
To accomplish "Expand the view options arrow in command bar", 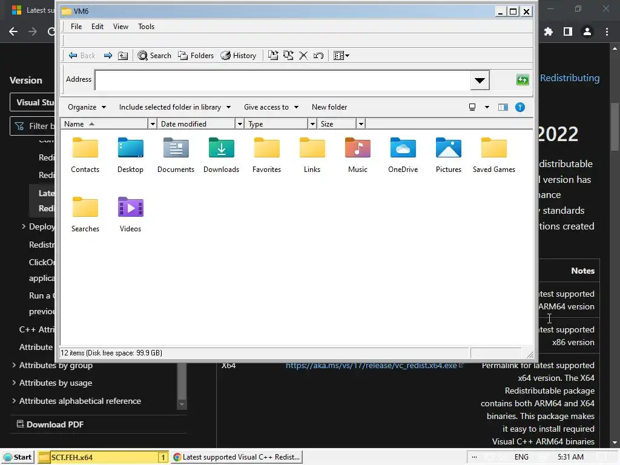I will pos(487,107).
